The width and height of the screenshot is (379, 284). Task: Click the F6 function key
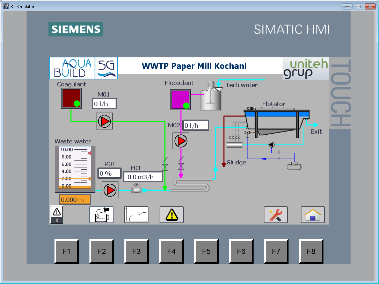tap(241, 251)
